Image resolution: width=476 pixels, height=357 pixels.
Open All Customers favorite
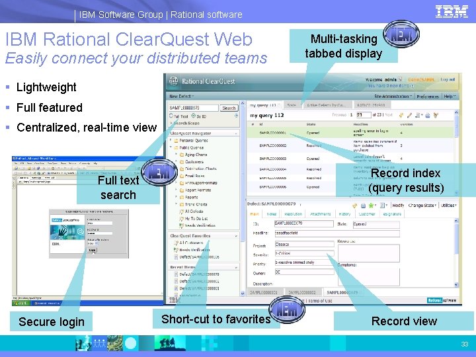(x=191, y=243)
